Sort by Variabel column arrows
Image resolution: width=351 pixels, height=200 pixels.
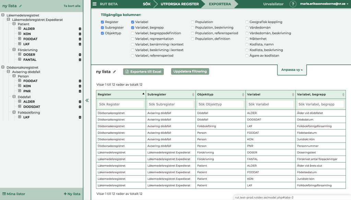tap(293, 95)
